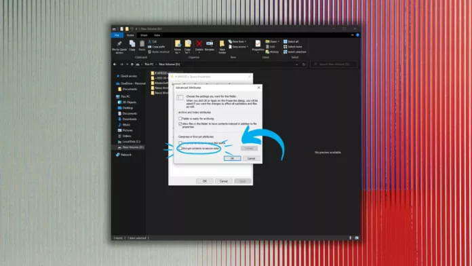This screenshot has width=472, height=266.
Task: Open the ribbon Open dropdown
Action: pyautogui.click(x=273, y=41)
